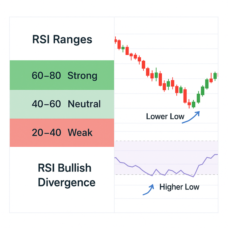Click the RSI line's lowest right trough

[193, 177]
